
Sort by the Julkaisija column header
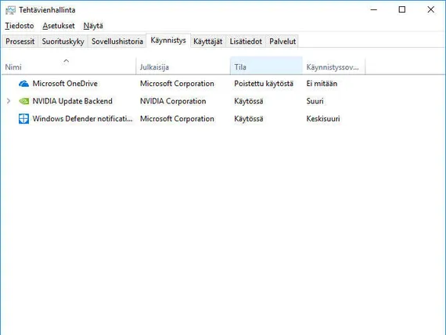183,66
